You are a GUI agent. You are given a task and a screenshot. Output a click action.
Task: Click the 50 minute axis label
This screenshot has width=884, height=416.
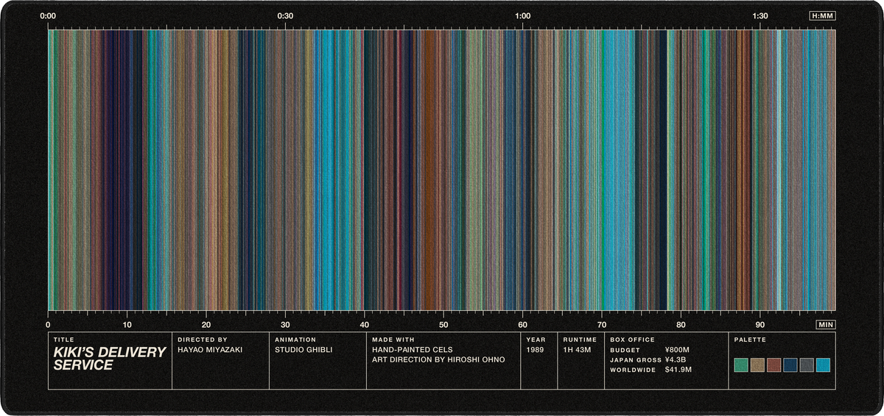[443, 324]
